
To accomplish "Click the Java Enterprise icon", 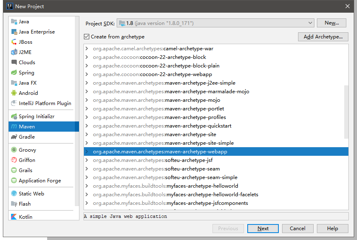I will coord(14,32).
